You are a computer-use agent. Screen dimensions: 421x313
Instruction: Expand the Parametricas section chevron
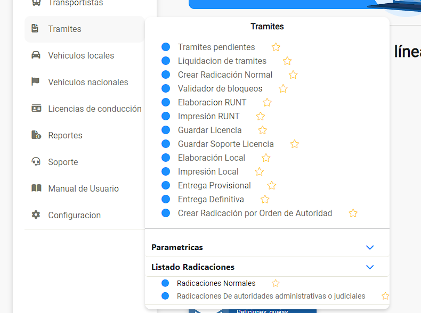pyautogui.click(x=370, y=248)
